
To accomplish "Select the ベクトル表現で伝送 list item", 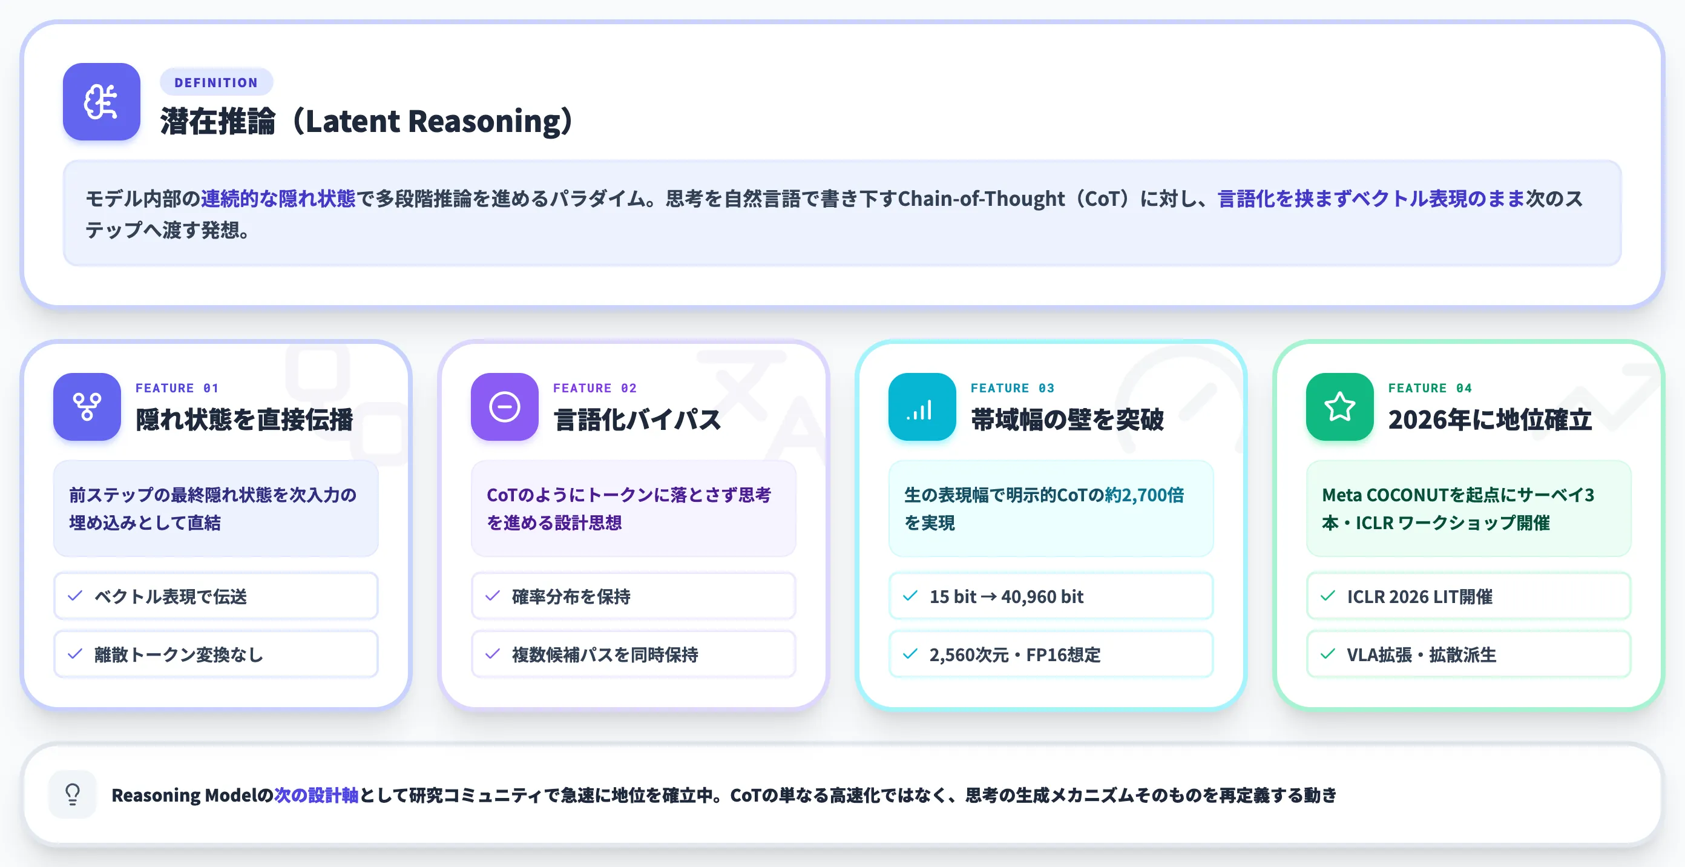I will tap(216, 595).
